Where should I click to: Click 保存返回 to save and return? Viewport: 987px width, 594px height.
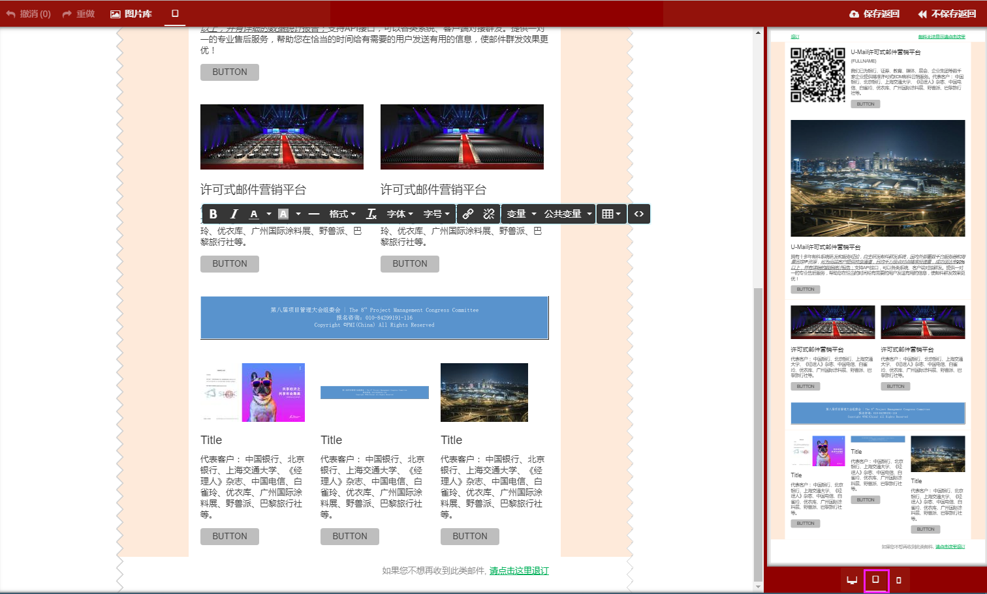[x=874, y=14]
